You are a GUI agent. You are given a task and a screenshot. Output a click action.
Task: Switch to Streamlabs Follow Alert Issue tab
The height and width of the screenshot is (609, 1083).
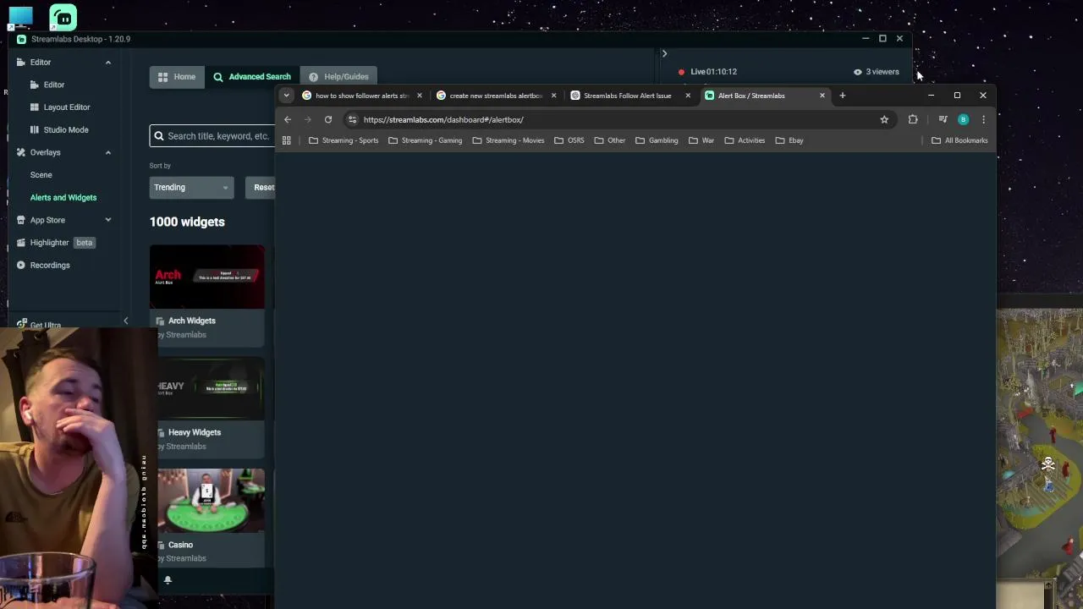click(629, 96)
